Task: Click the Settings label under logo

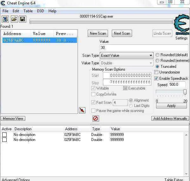Action: click(x=181, y=38)
